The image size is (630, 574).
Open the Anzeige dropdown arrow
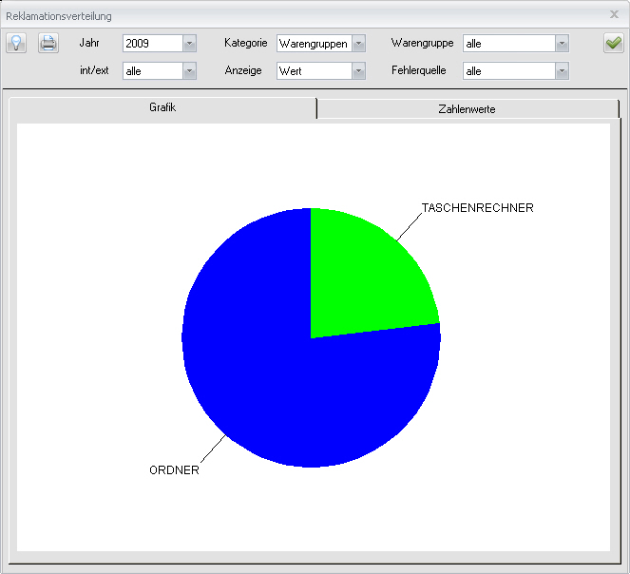pos(358,70)
